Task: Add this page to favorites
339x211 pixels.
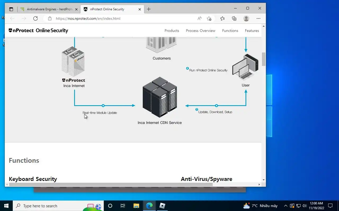Action: (x=209, y=18)
